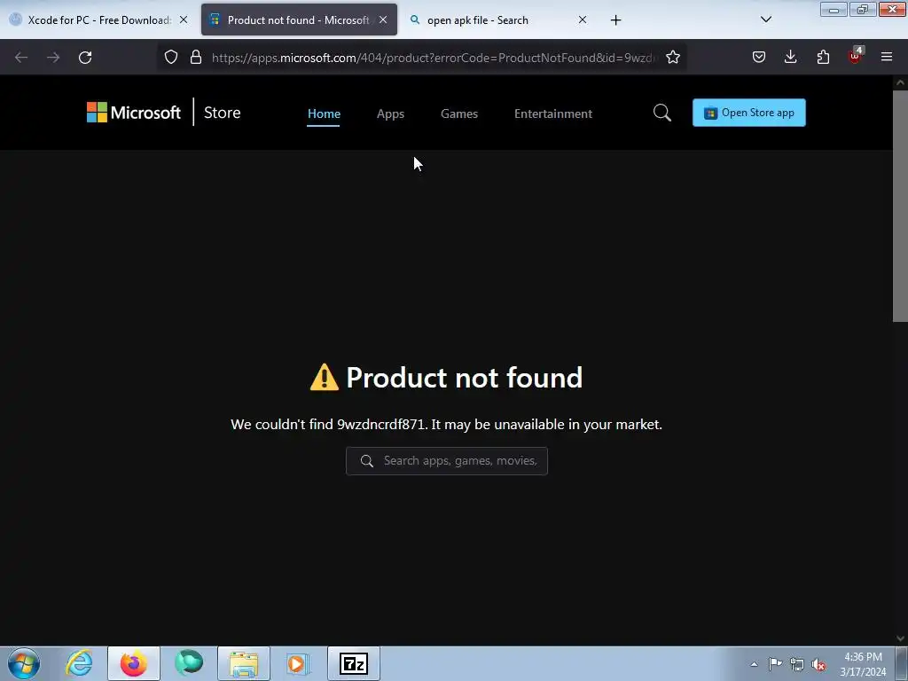The width and height of the screenshot is (908, 681).
Task: Click magnifier icon in page search box
Action: point(366,461)
